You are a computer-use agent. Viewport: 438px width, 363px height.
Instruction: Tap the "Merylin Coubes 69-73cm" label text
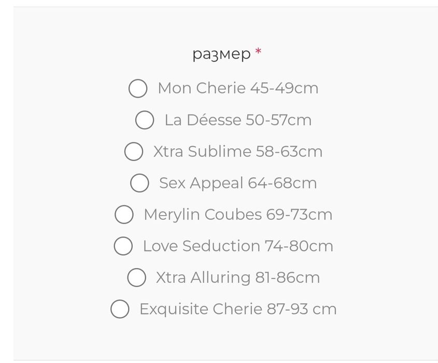238,214
